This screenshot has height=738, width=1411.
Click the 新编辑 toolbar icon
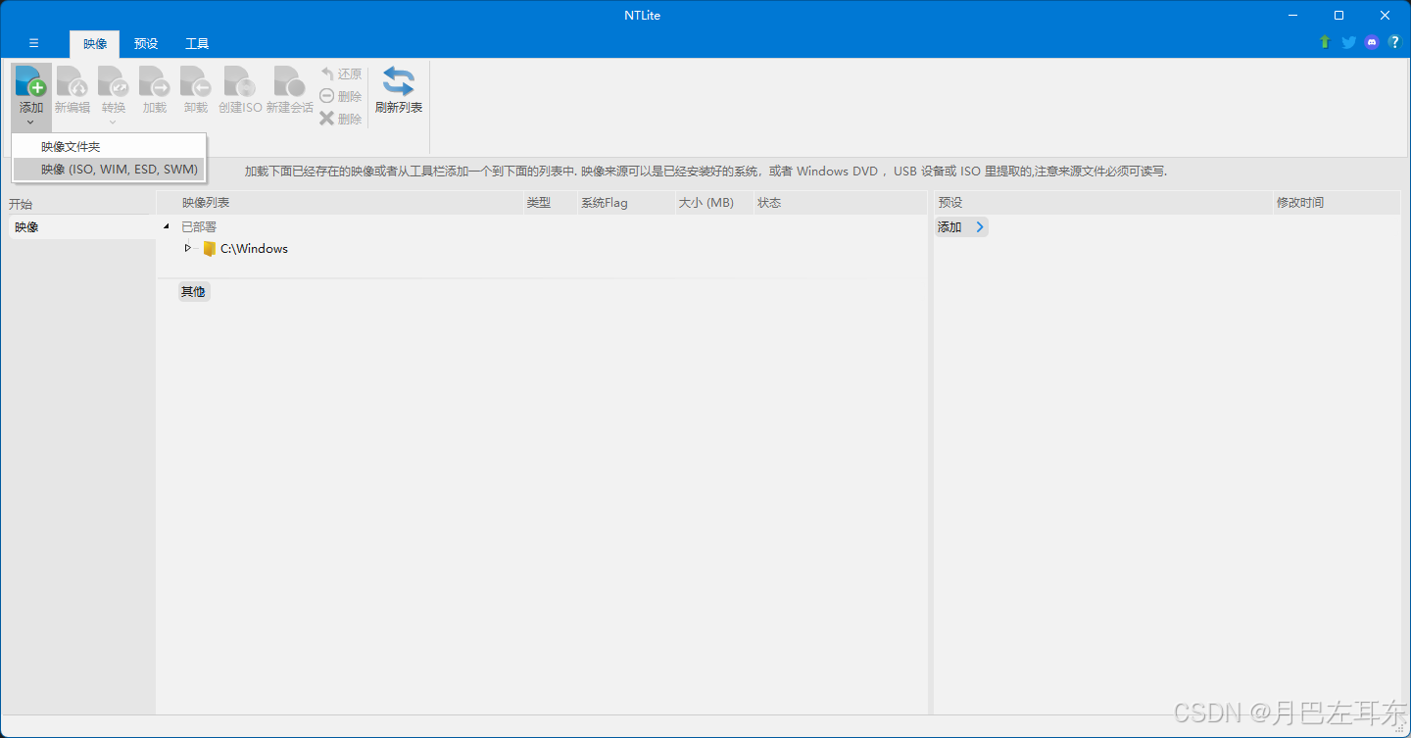point(73,81)
